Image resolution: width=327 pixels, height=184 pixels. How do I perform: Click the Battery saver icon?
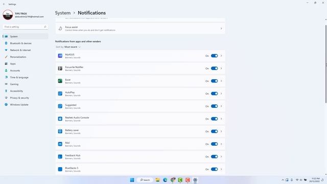click(60, 131)
